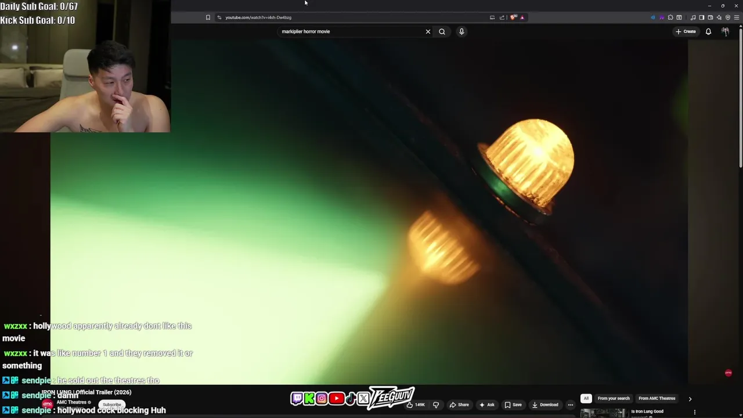
Task: Open the Leo AI sparkle icon
Action: [719, 17]
